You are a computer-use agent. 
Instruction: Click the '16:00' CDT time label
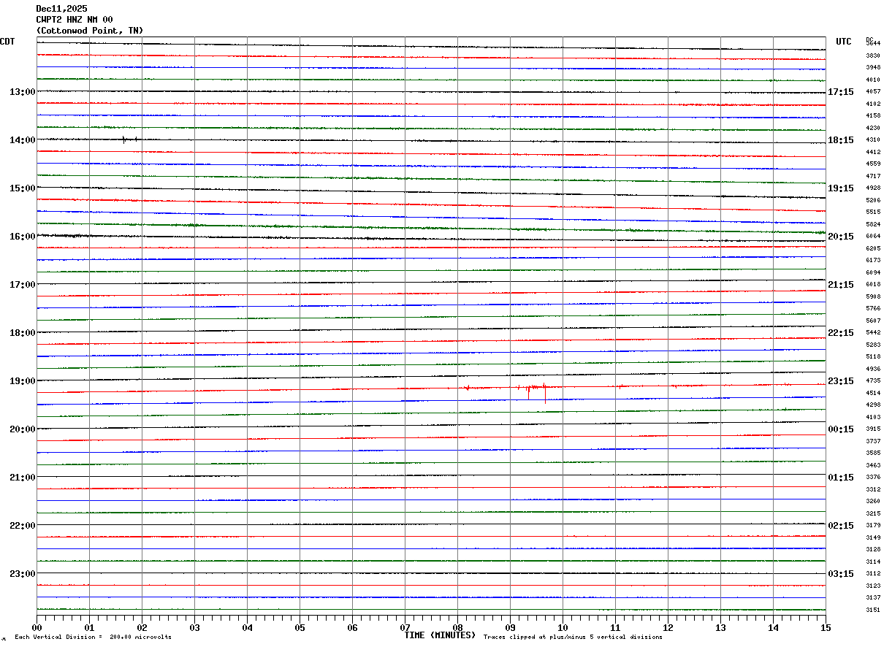(x=23, y=237)
